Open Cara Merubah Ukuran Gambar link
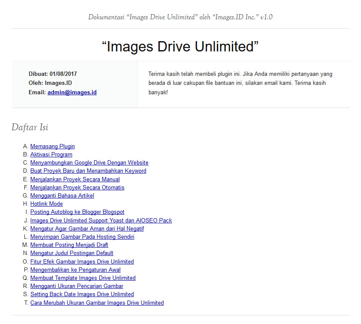Viewport: 361px width, 324px height. [97, 303]
